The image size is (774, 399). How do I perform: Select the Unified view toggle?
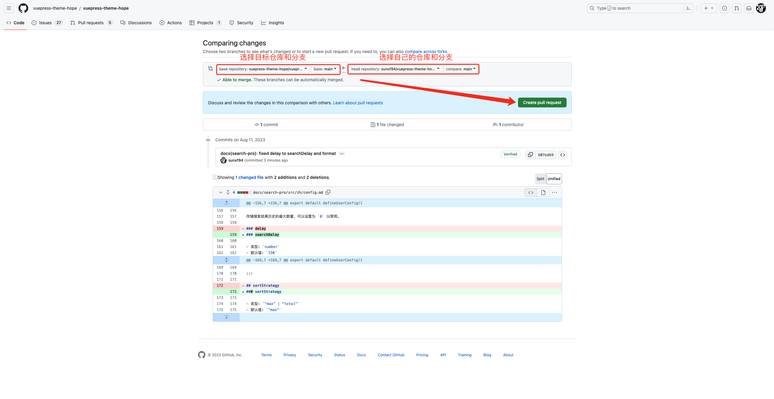click(x=554, y=178)
